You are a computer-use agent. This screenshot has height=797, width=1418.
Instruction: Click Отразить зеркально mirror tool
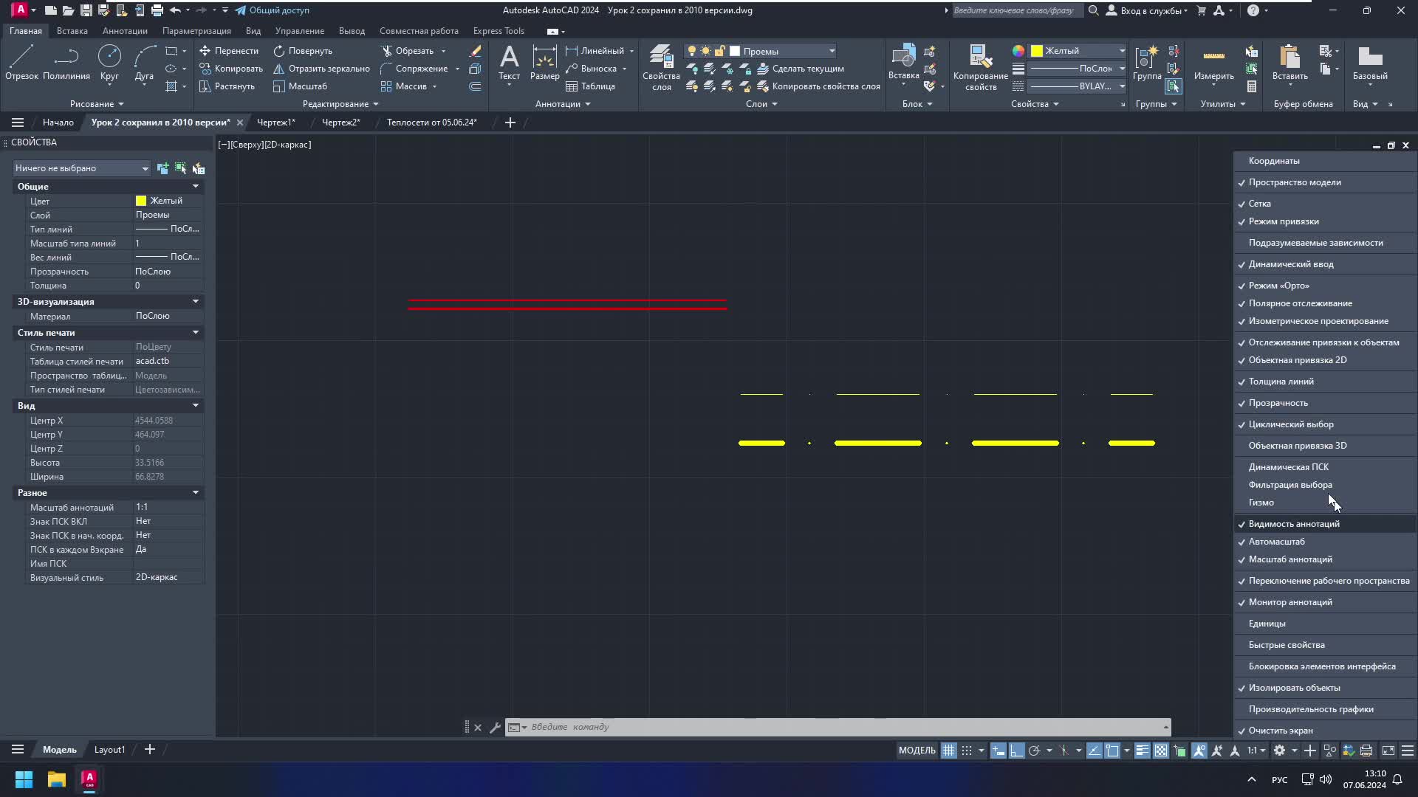click(x=321, y=69)
